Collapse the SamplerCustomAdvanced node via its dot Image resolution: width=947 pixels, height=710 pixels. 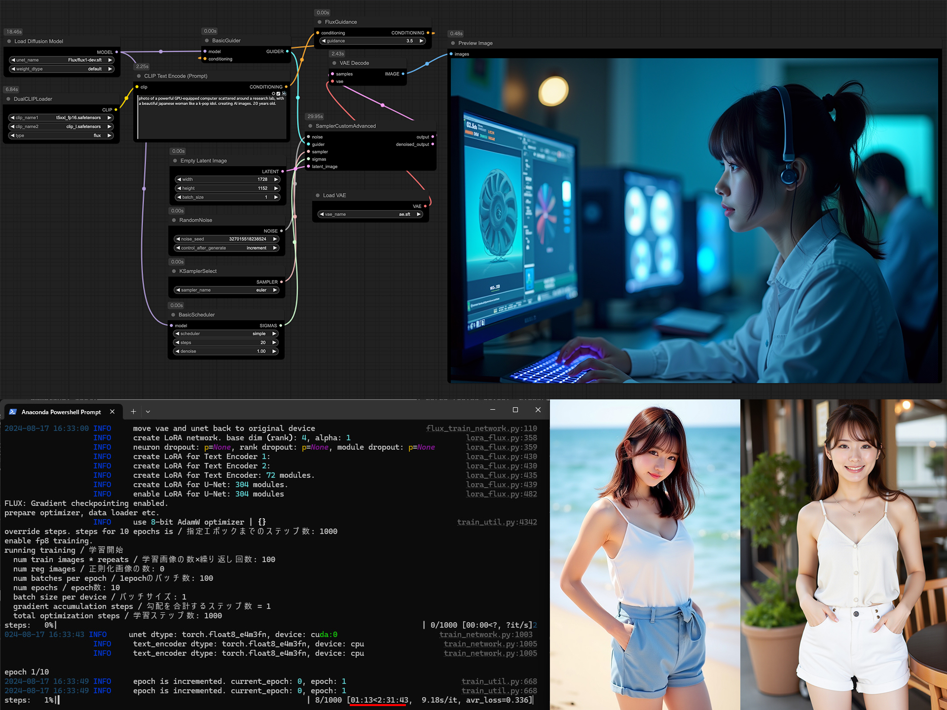311,126
